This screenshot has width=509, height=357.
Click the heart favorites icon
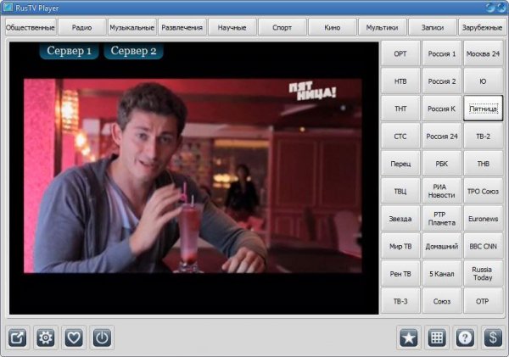coord(74,337)
